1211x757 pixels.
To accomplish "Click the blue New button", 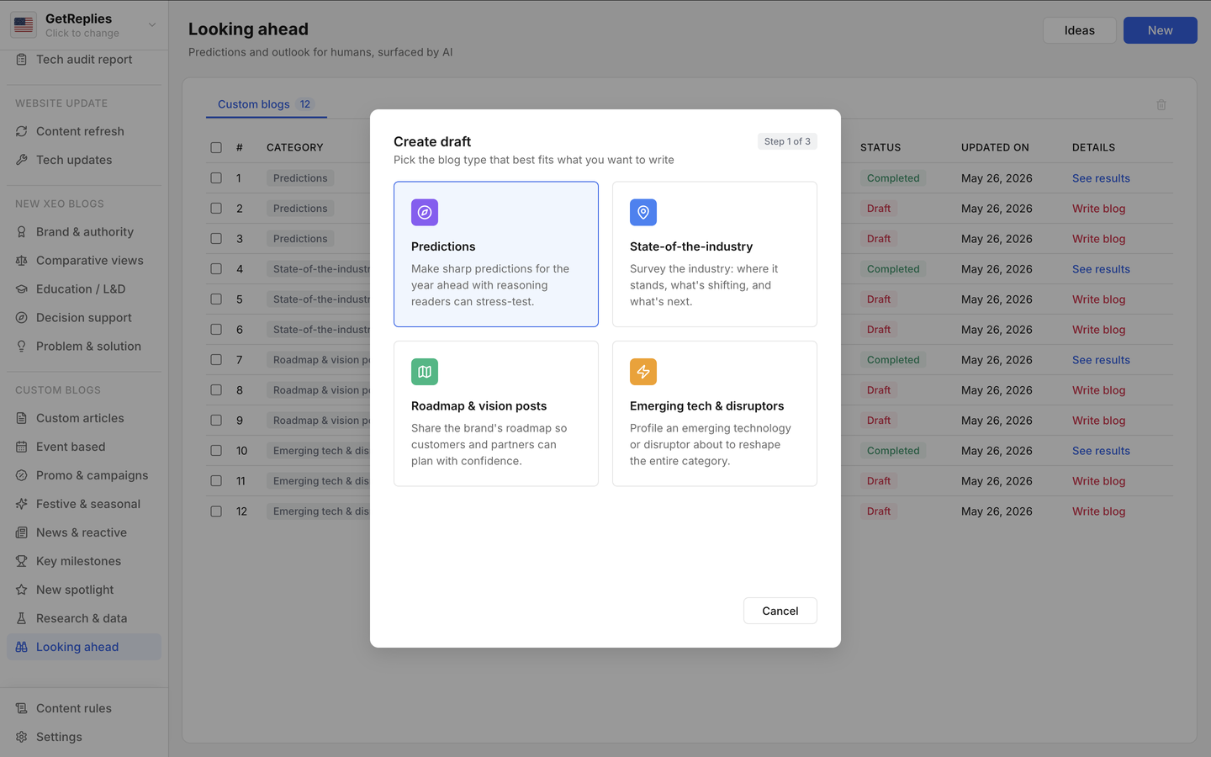I will point(1161,30).
